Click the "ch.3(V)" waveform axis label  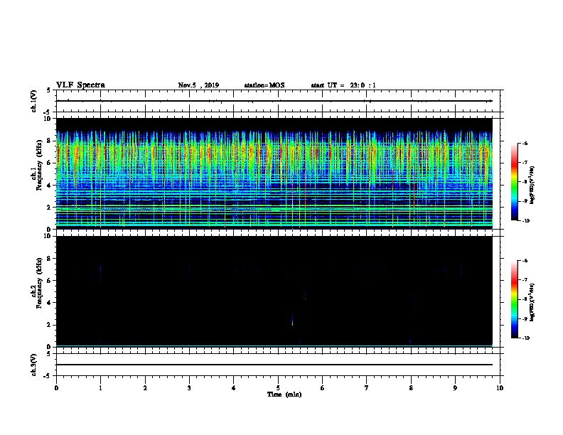(33, 365)
